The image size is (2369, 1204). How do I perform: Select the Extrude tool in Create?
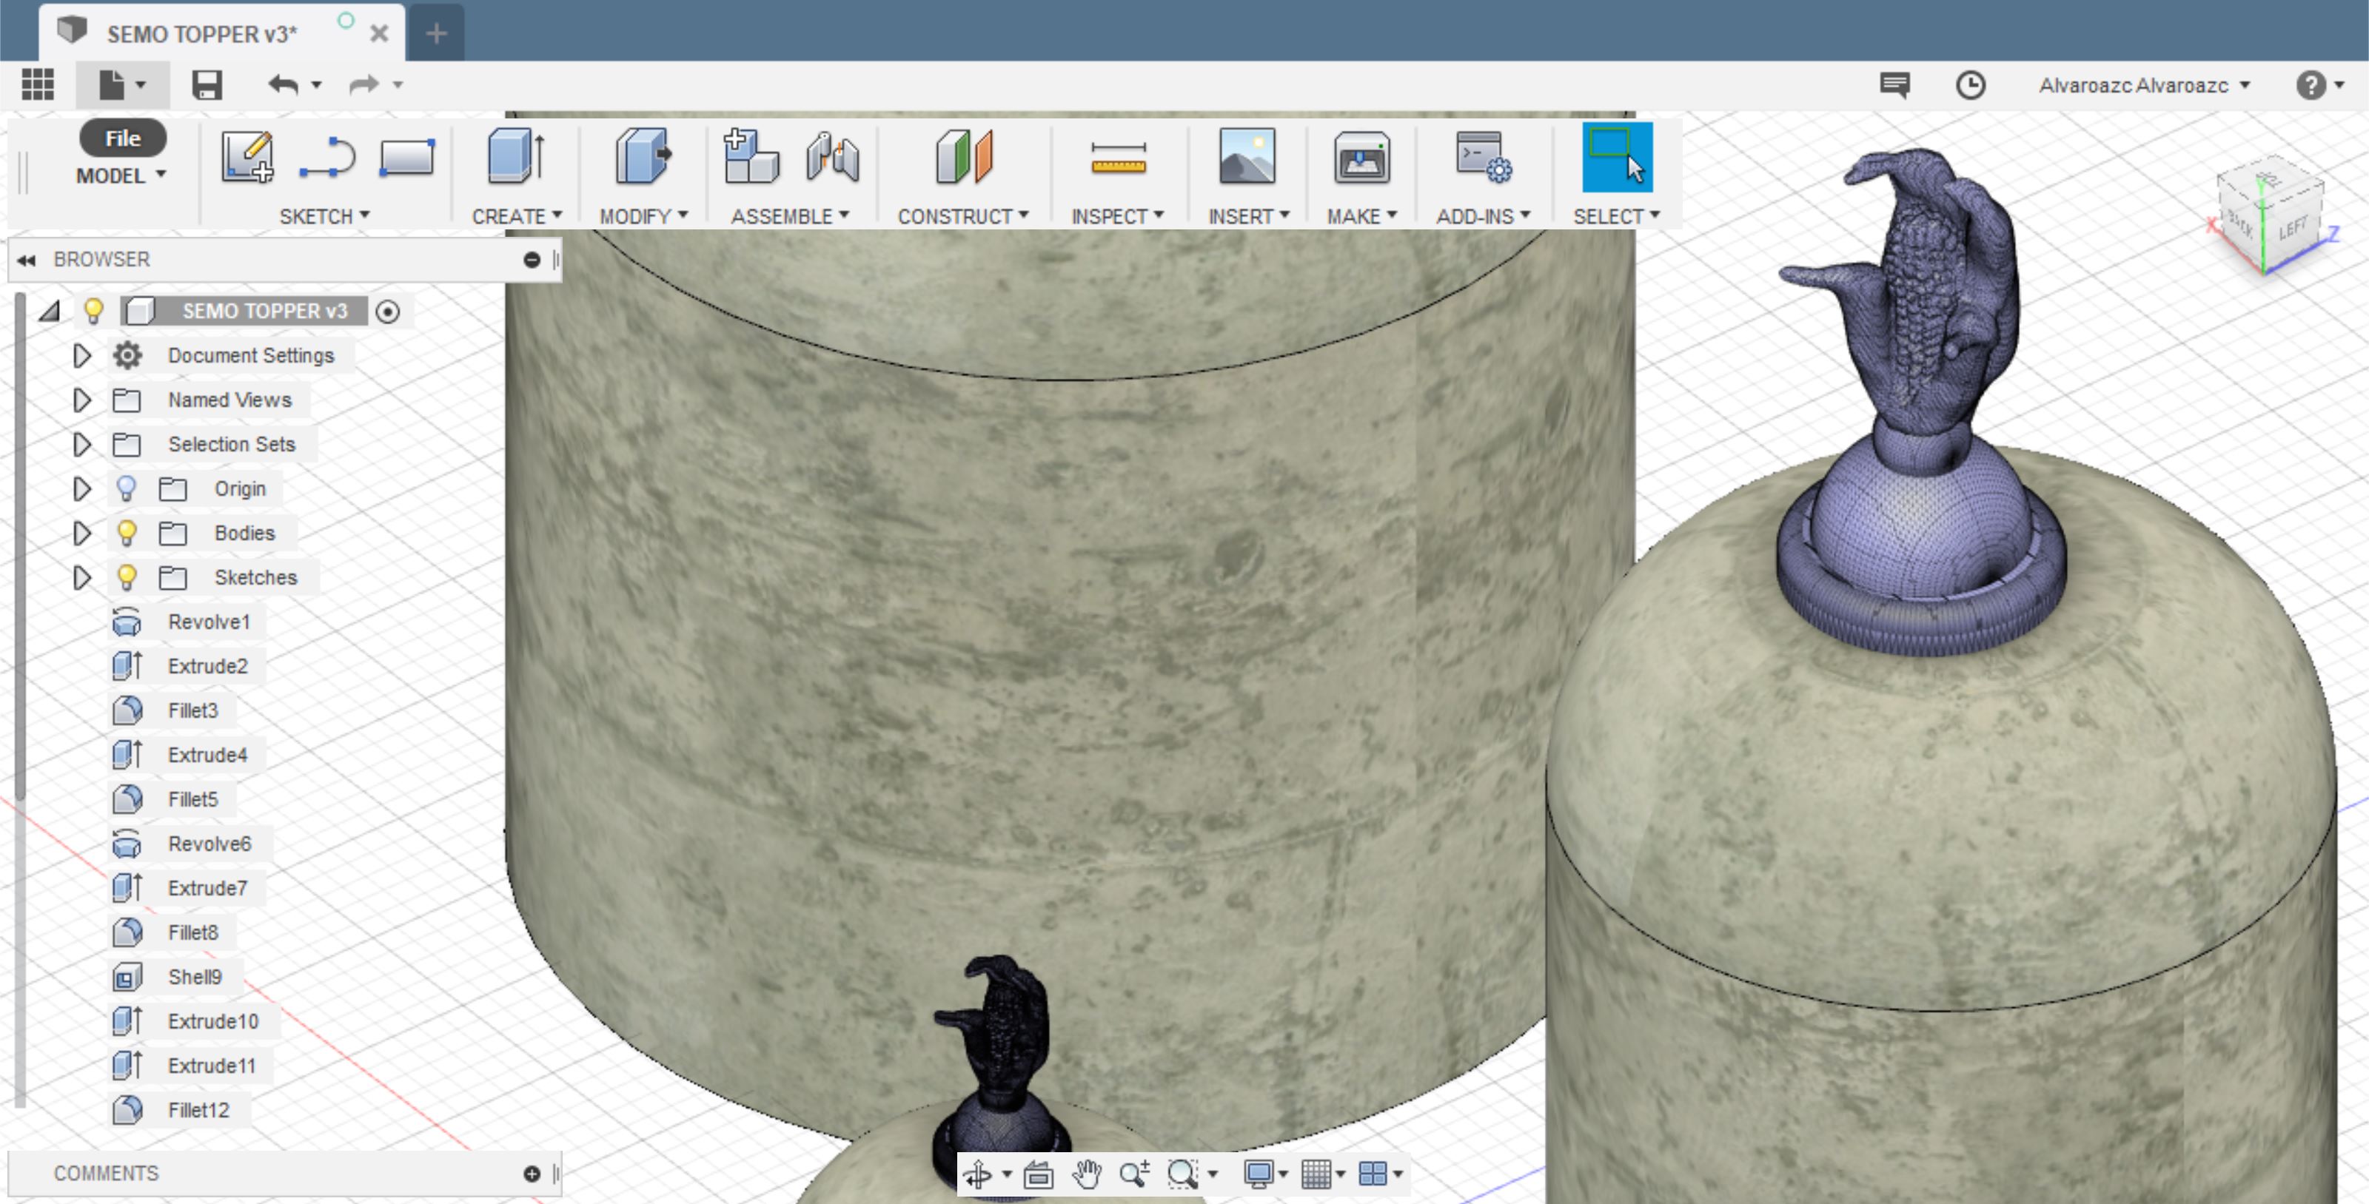coord(515,156)
